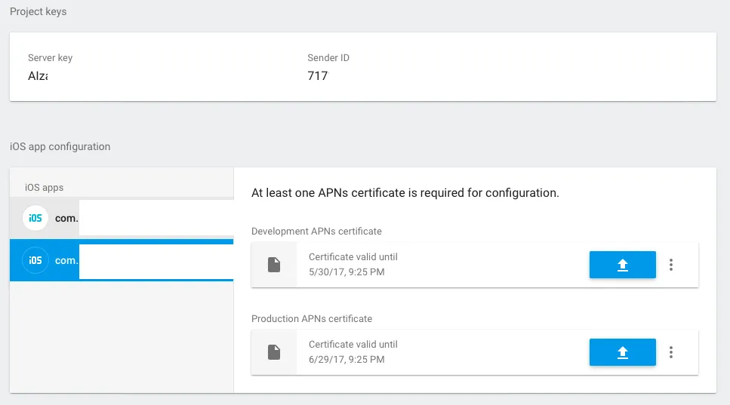This screenshot has width=730, height=405.
Task: Click the "Development APNs certificate" label
Action: coord(316,231)
